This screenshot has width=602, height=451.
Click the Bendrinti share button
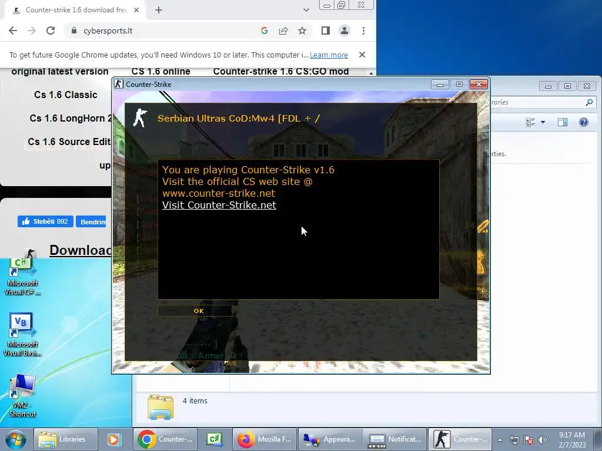pos(91,221)
